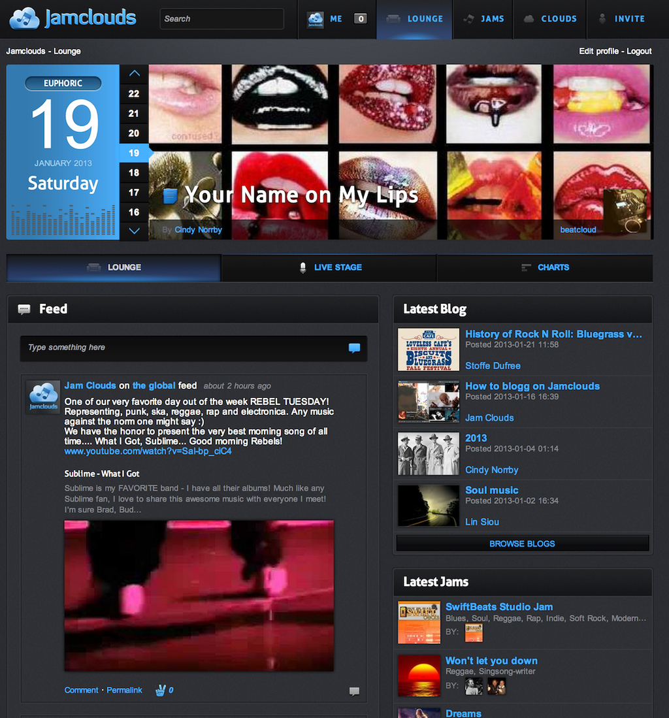The height and width of the screenshot is (718, 669).
Task: Open author Stoffe Dufree link
Action: coord(493,366)
